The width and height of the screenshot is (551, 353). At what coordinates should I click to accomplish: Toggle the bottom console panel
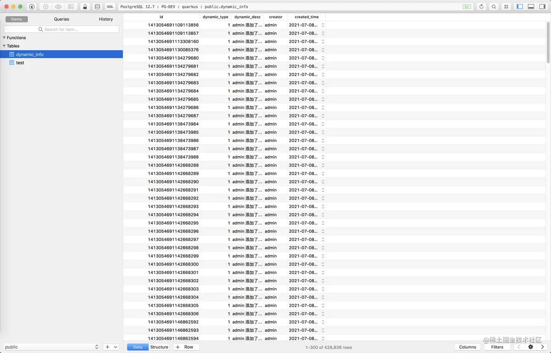click(x=531, y=7)
